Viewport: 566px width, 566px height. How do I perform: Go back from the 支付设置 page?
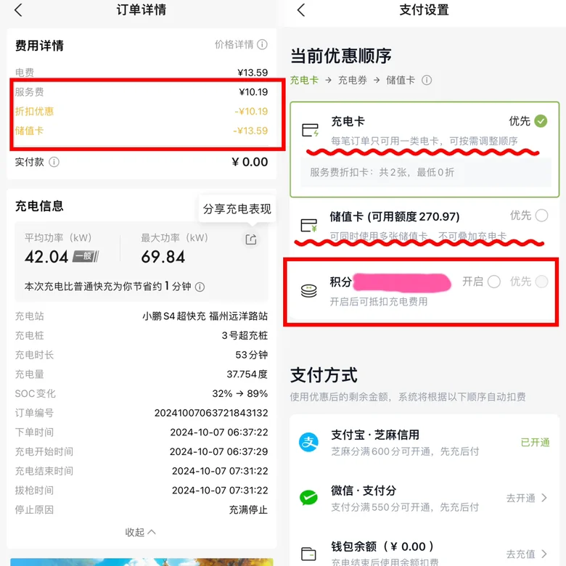[301, 10]
